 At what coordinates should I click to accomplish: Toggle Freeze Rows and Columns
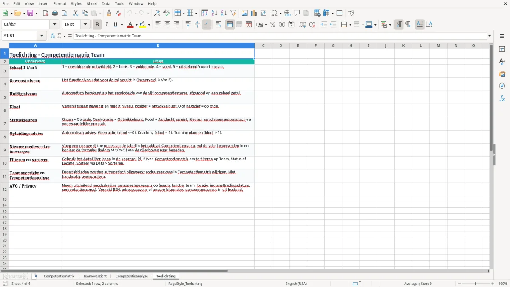point(326,13)
